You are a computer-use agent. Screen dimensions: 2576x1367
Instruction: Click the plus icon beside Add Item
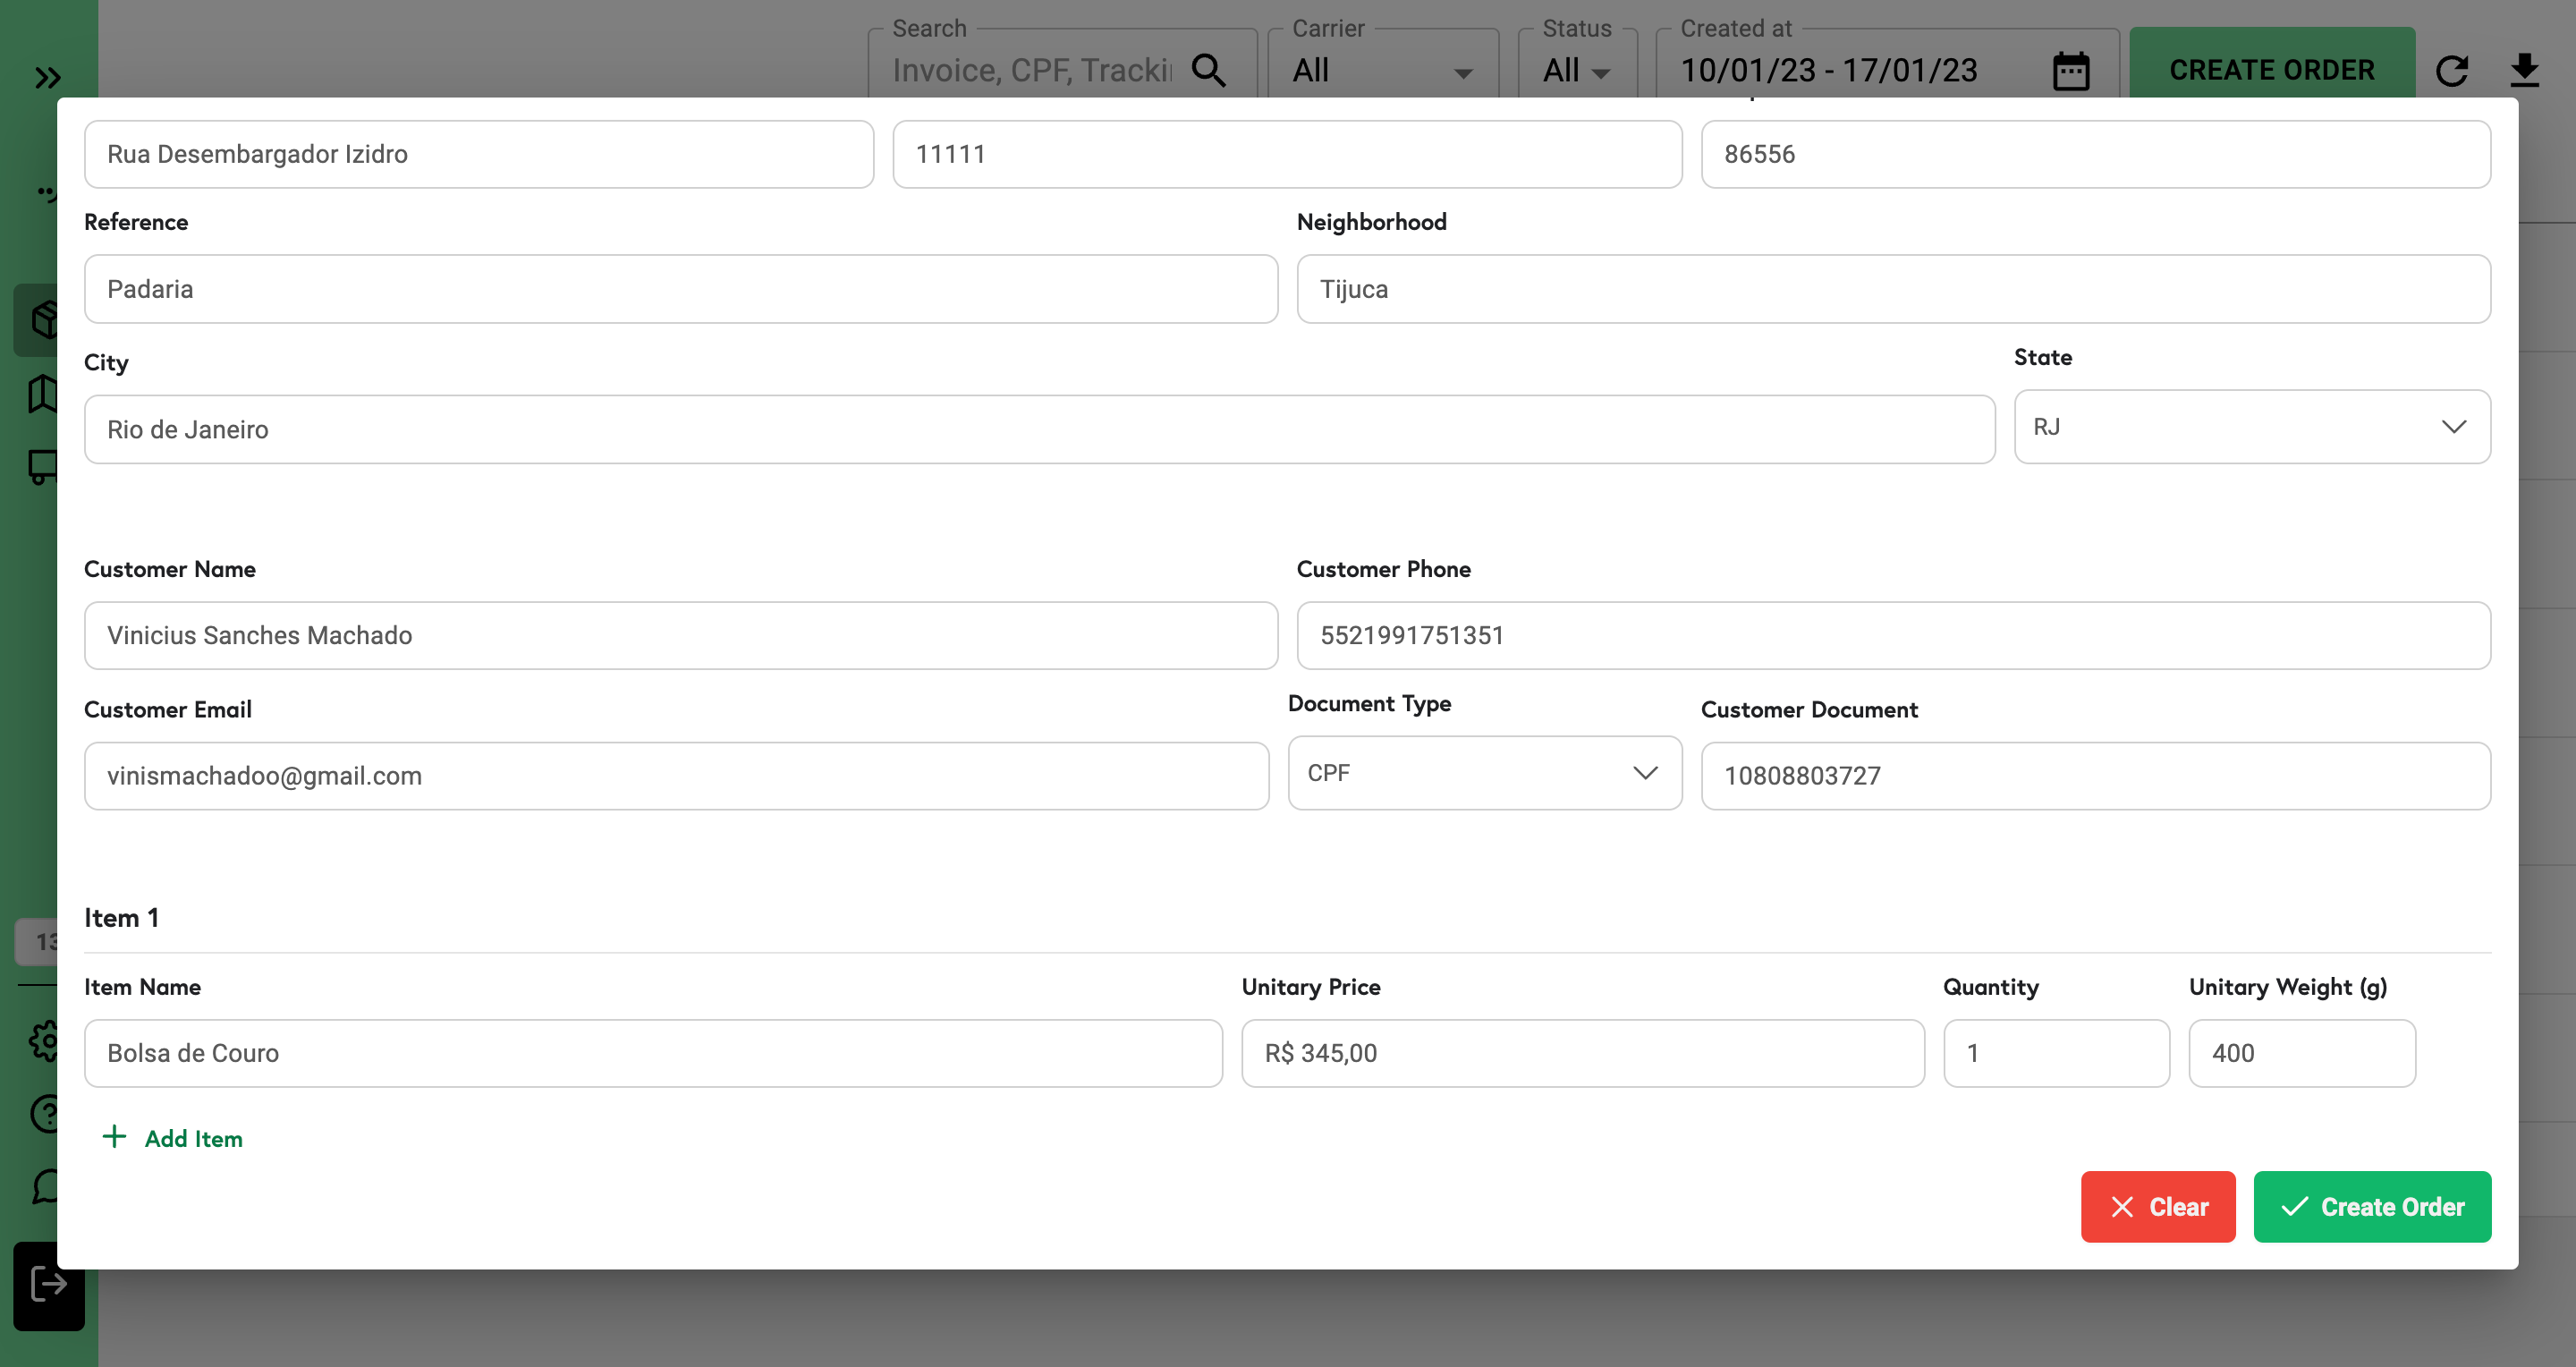[x=115, y=1137]
